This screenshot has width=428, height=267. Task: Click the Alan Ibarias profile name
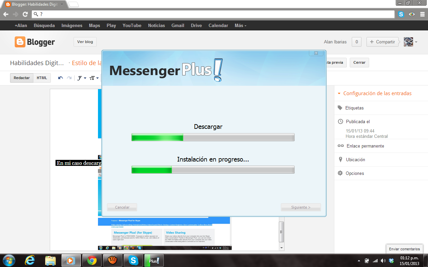click(x=335, y=42)
